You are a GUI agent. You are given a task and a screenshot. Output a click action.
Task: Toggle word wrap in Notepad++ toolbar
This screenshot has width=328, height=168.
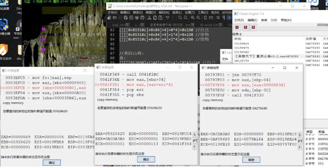pos(218,18)
